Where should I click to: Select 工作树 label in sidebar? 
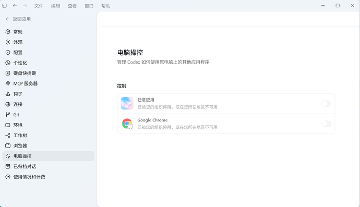[x=20, y=135]
